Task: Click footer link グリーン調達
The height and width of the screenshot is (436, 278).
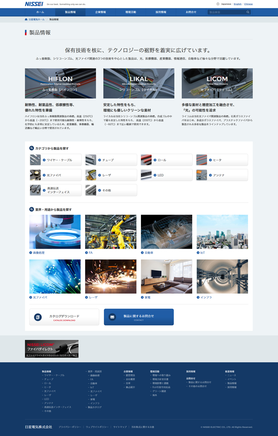Action: point(158,391)
